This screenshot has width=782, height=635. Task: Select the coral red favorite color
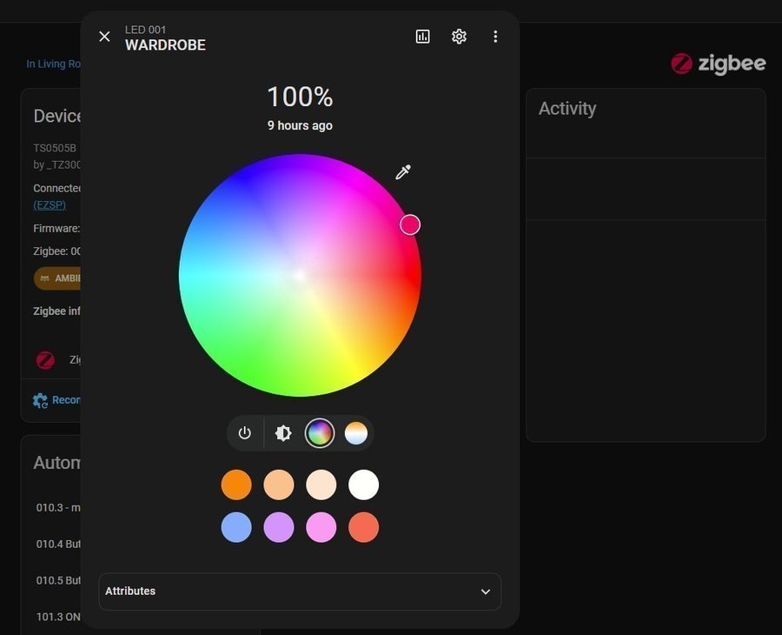364,527
